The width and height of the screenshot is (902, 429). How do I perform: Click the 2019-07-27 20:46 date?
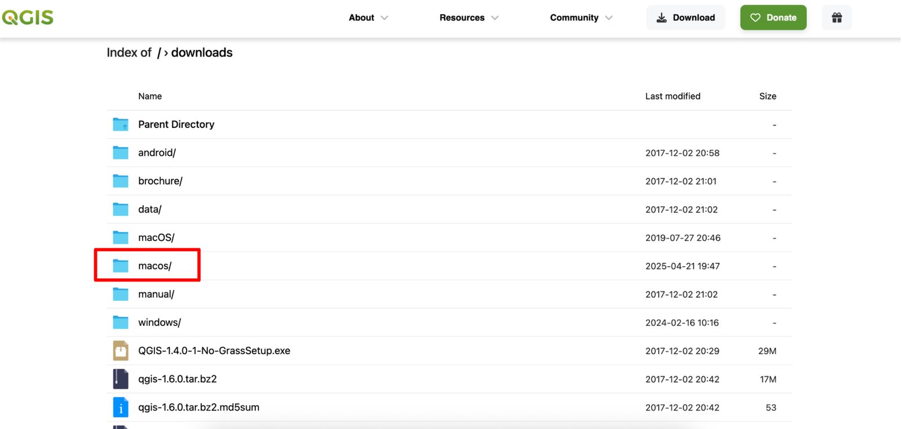click(683, 238)
